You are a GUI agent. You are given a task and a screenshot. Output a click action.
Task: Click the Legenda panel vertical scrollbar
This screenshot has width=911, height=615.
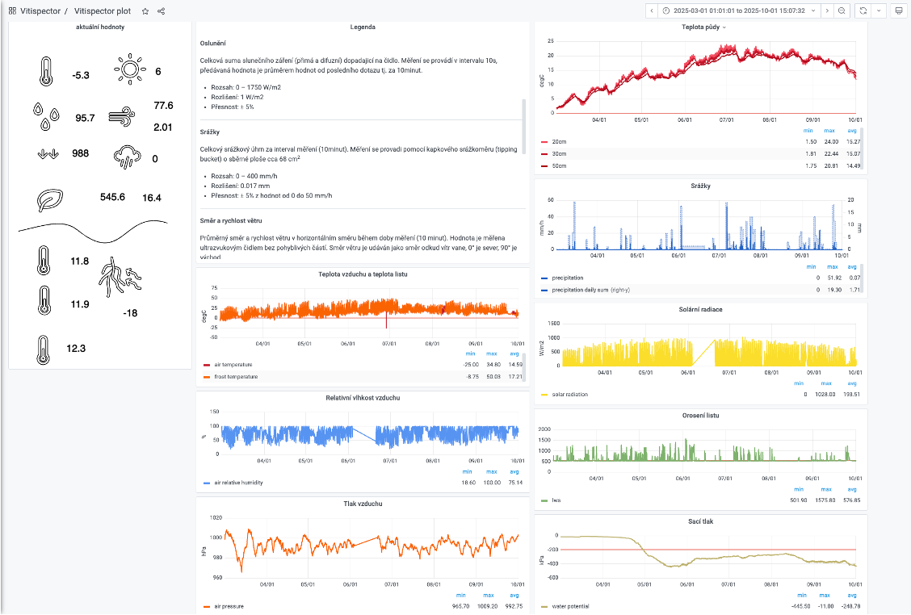pos(524,119)
